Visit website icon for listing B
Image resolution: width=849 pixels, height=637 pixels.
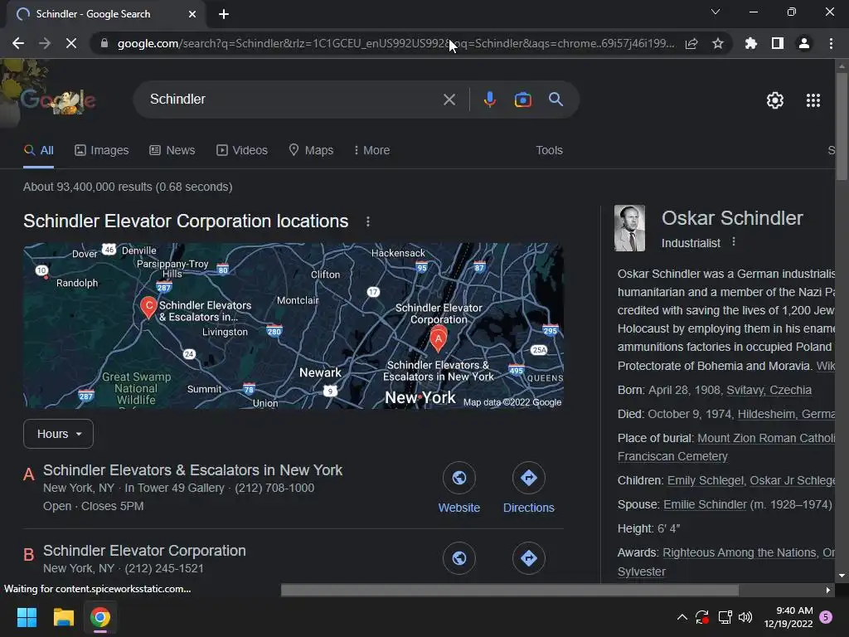tap(459, 558)
